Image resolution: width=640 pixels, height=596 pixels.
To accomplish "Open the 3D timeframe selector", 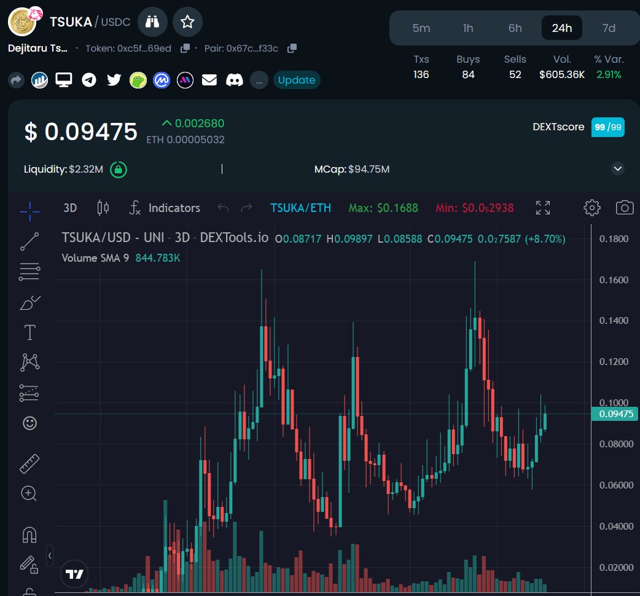I will (69, 208).
